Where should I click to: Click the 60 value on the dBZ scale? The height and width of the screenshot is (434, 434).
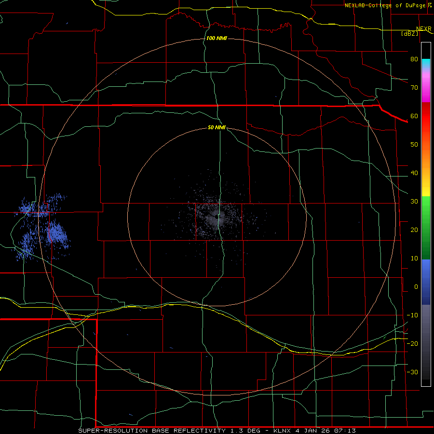tap(414, 116)
